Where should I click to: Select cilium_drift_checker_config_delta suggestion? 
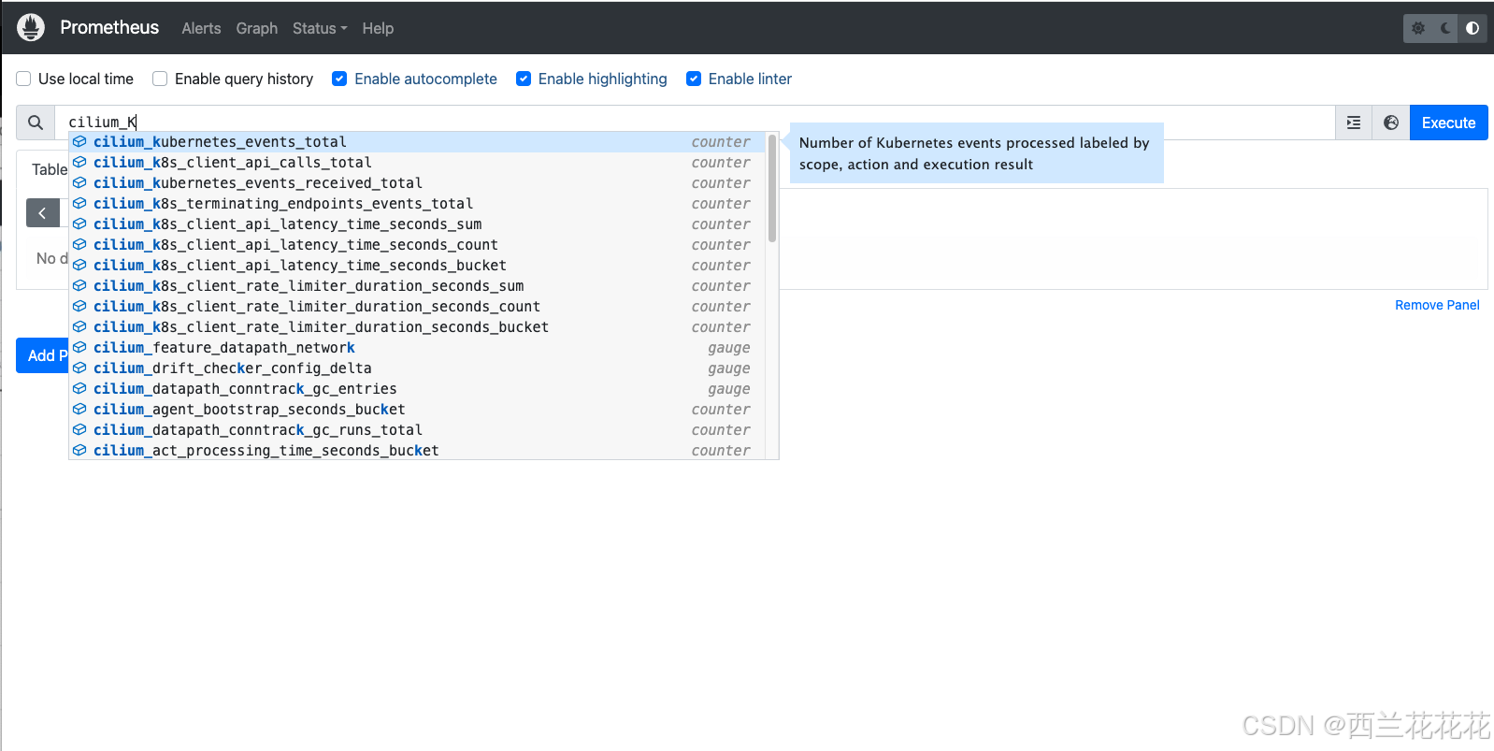(418, 368)
